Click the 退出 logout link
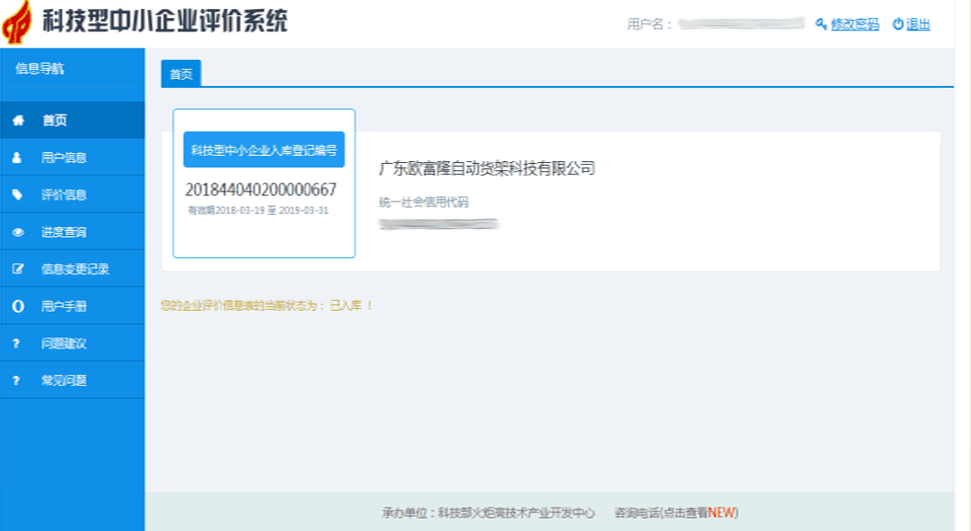The image size is (971, 531). (918, 24)
